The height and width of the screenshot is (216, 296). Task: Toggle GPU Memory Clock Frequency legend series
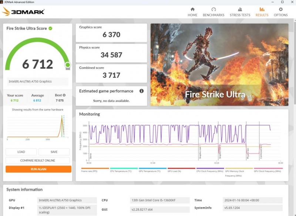[x=239, y=172]
